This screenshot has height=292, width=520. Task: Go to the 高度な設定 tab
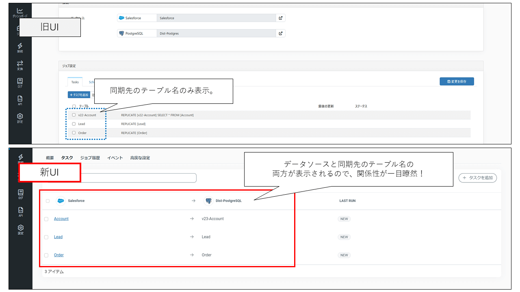pyautogui.click(x=140, y=158)
